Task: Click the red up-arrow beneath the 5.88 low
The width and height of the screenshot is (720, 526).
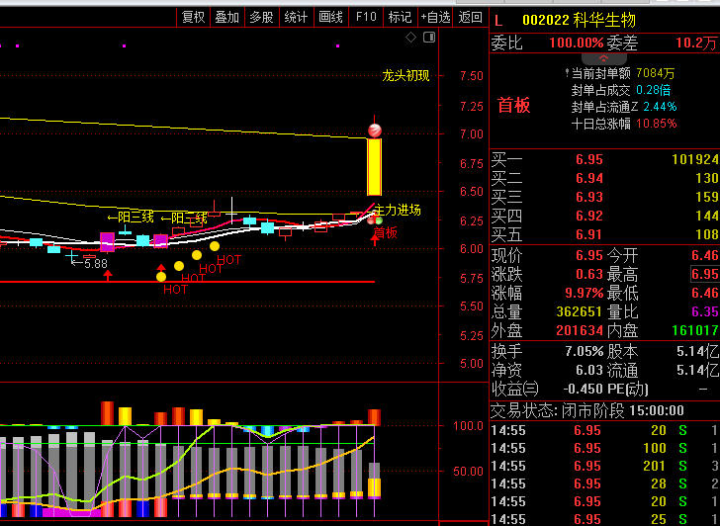Action: point(108,274)
